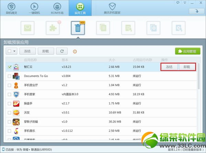206x153 pixels.
Task: Check the 穿靴子的猫 checkbox
Action: point(10,122)
